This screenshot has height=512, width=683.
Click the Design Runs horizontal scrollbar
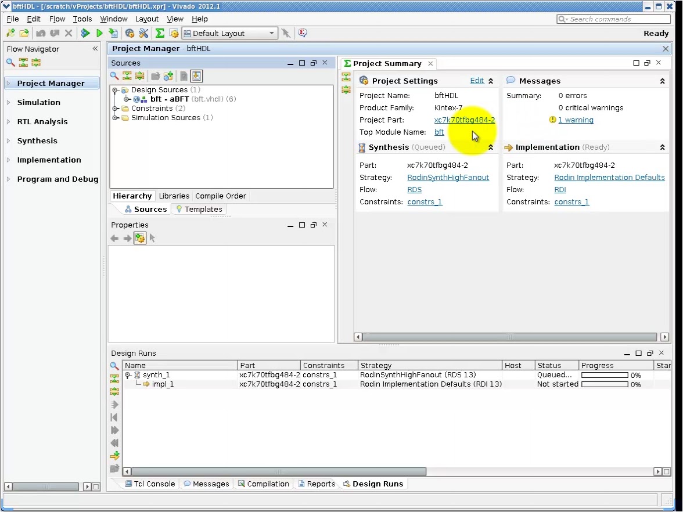(279, 471)
